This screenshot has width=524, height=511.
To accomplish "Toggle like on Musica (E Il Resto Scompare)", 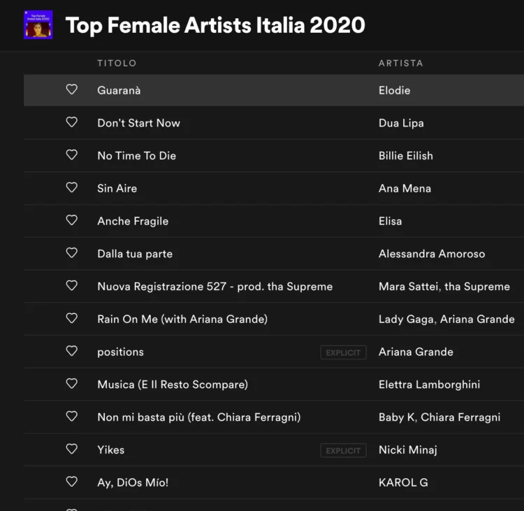I will pos(71,384).
